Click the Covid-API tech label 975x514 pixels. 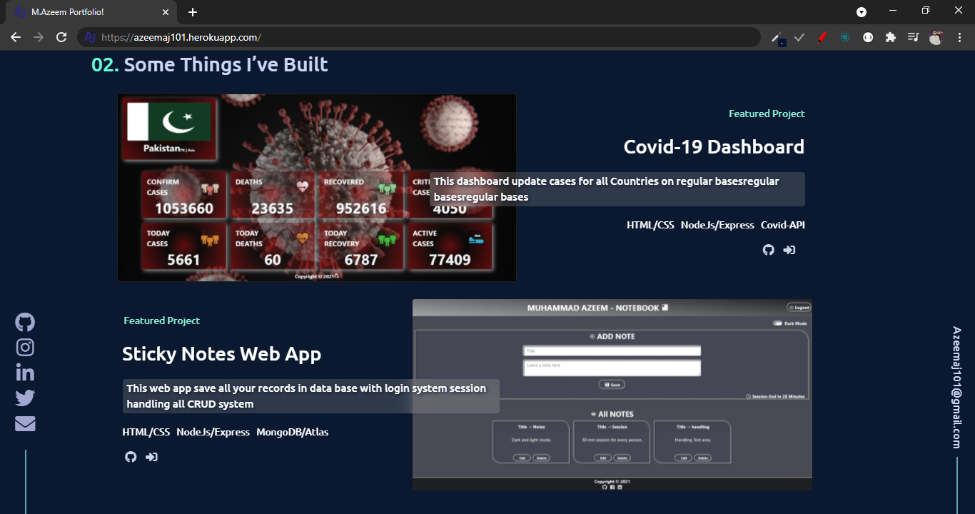coord(783,225)
